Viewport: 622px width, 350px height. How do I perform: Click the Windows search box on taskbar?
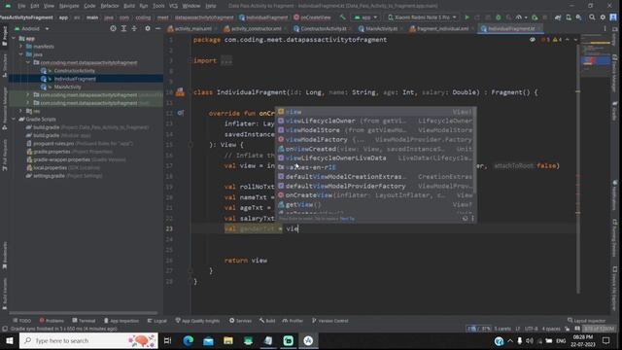coord(88,340)
